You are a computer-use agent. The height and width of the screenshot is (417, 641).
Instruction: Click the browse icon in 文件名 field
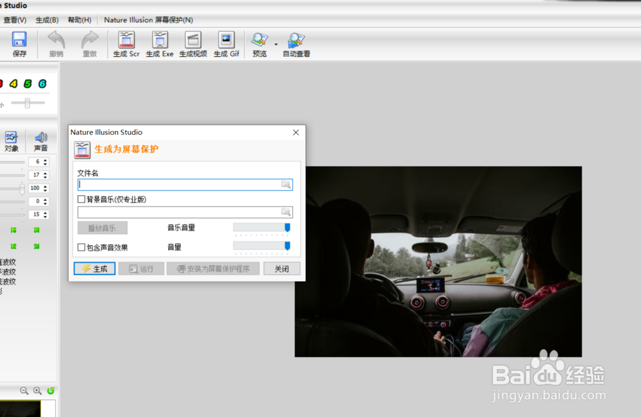point(286,184)
